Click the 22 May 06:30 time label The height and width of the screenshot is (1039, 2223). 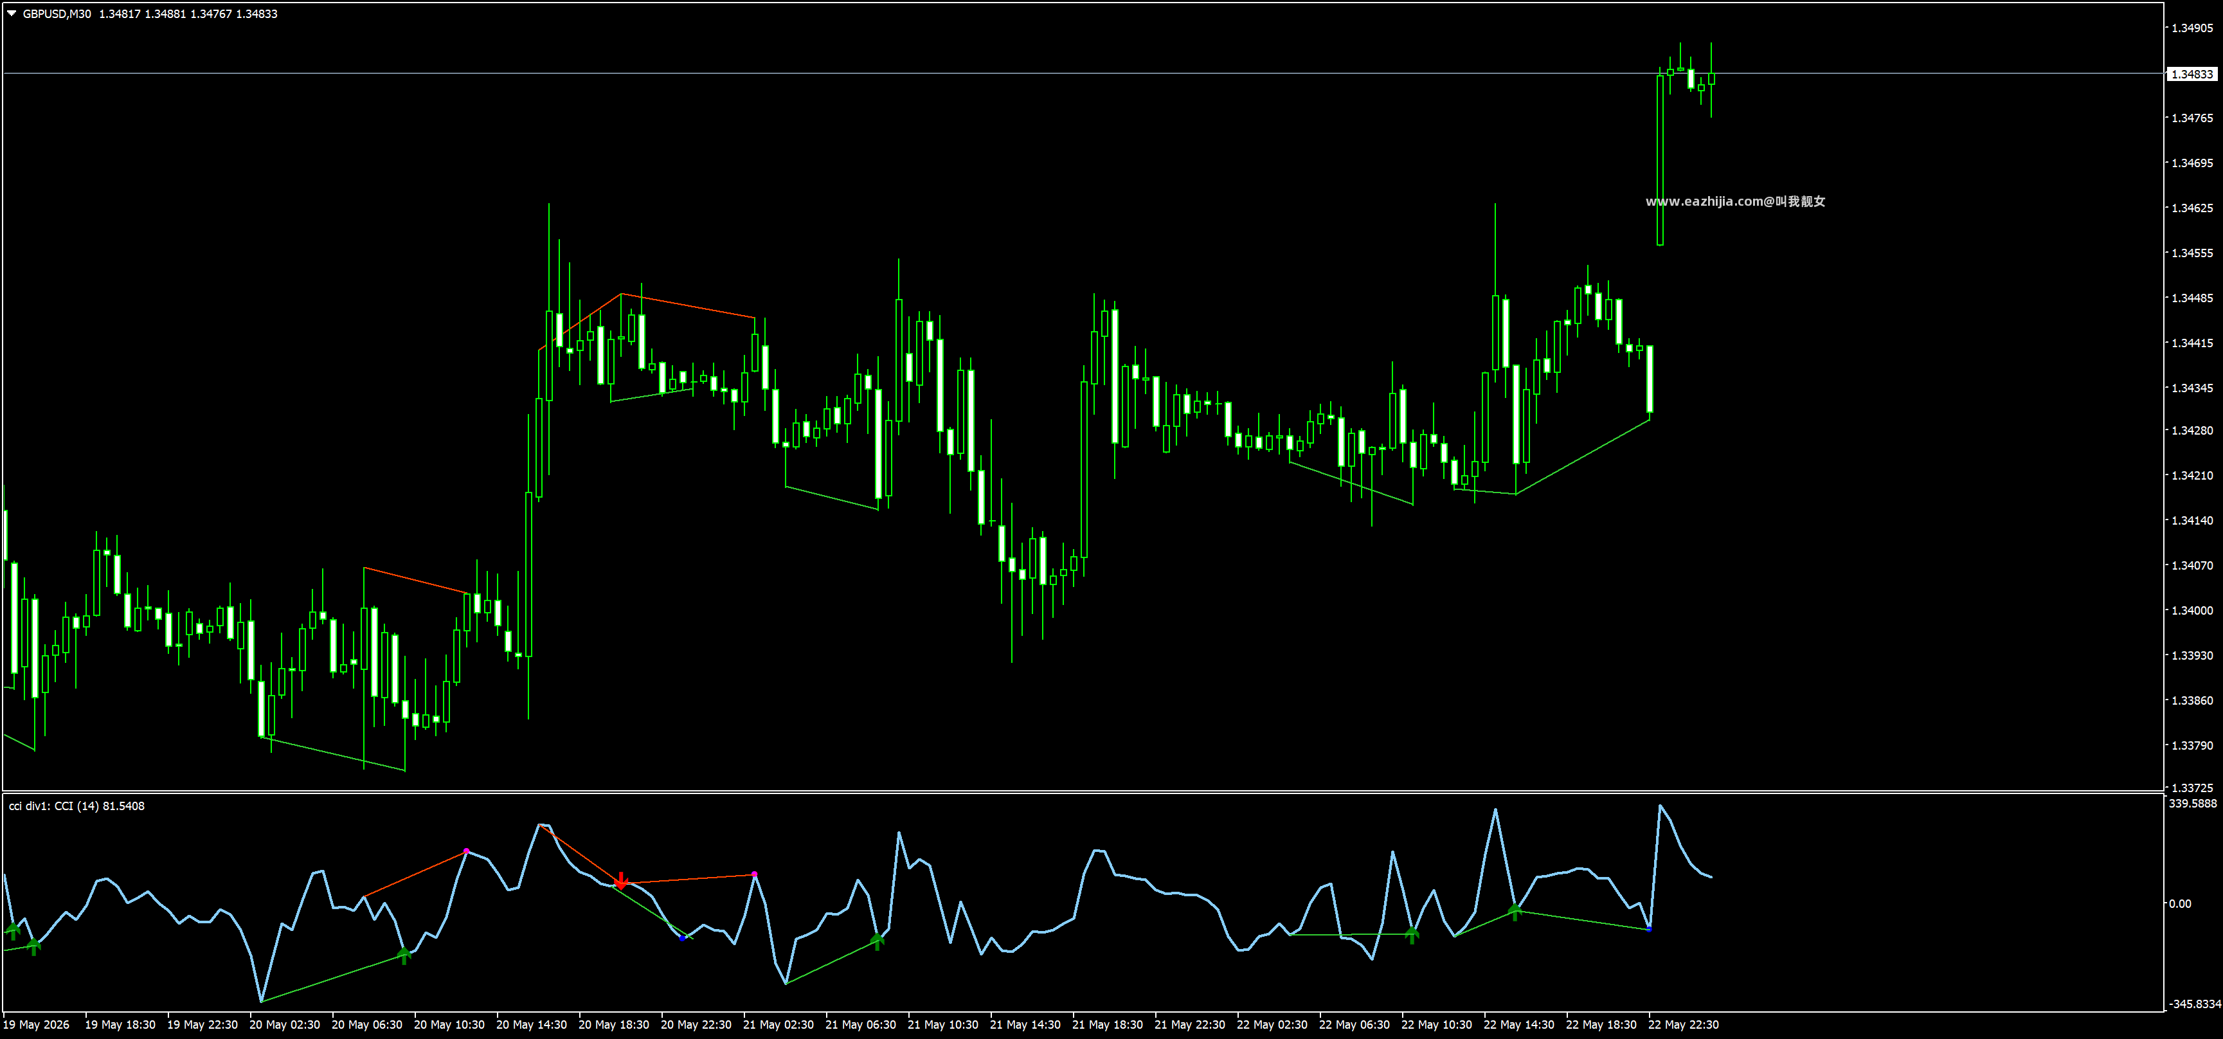1354,1024
